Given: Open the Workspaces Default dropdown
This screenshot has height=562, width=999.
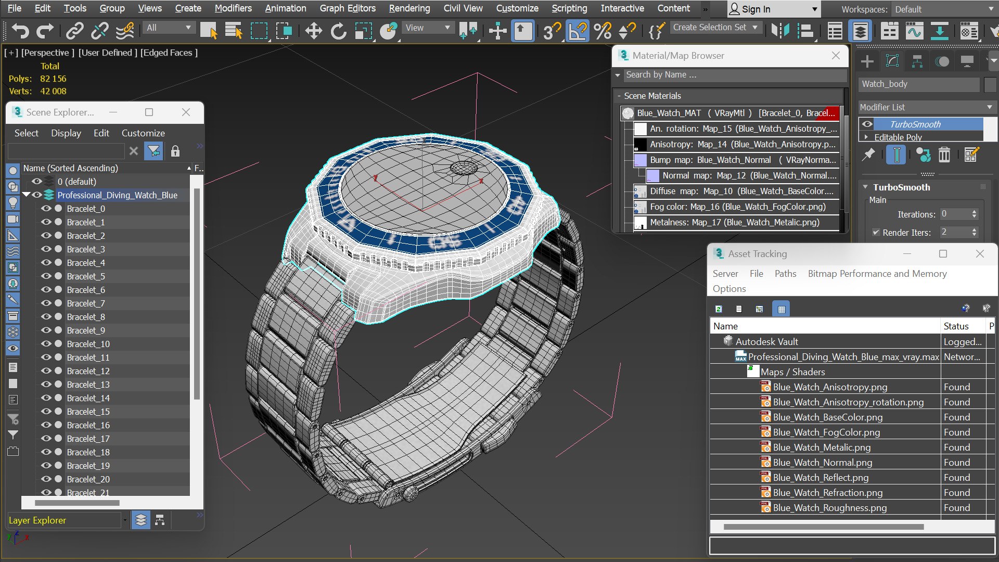Looking at the screenshot, I should pos(944,9).
